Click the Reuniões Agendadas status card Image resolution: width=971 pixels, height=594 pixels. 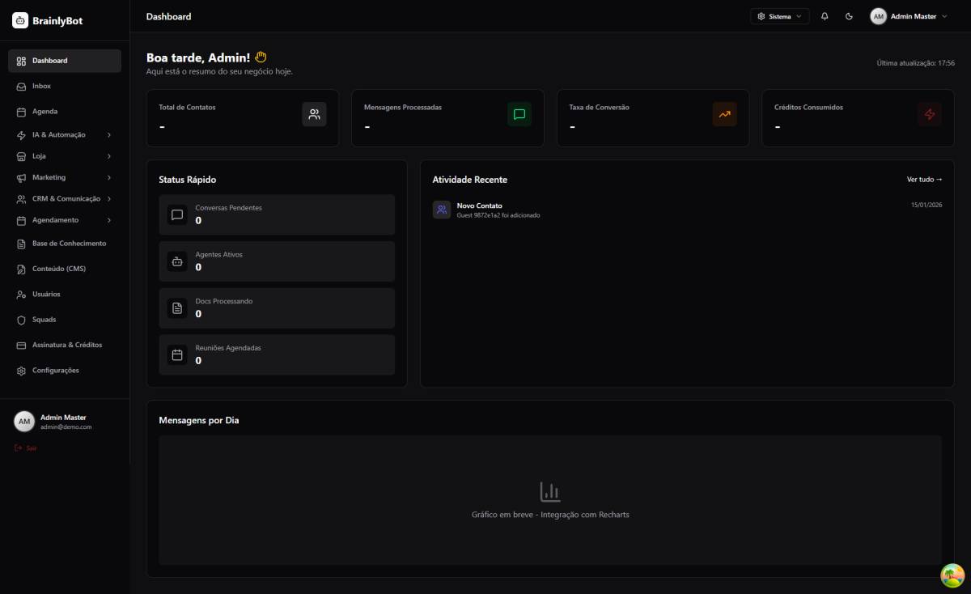tap(277, 354)
